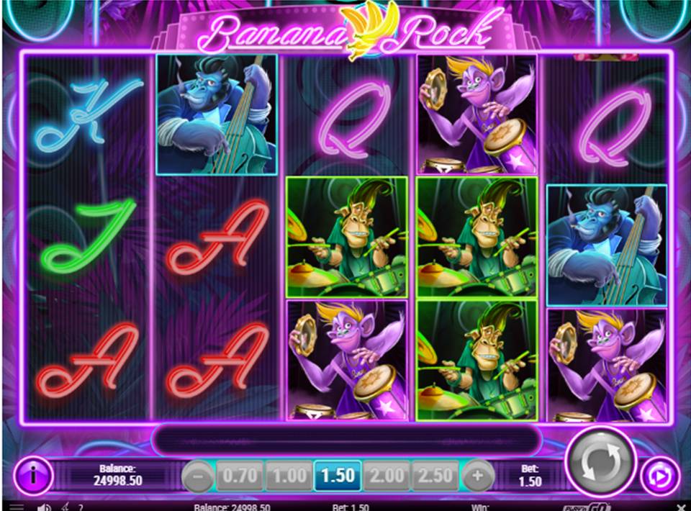Decrease the bet with the minus button
The height and width of the screenshot is (511, 691).
198,475
